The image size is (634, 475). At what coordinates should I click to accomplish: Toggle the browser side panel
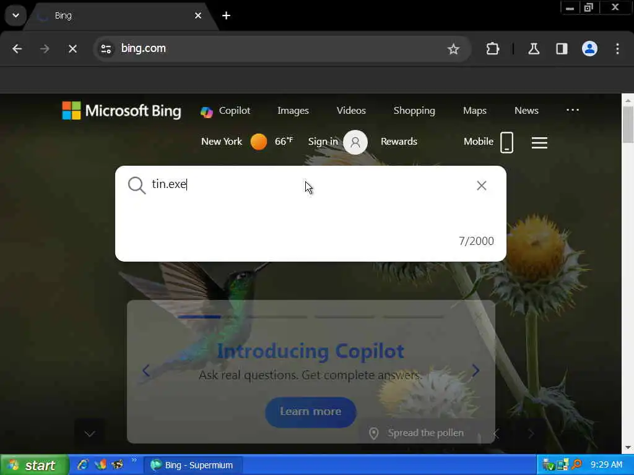(562, 49)
